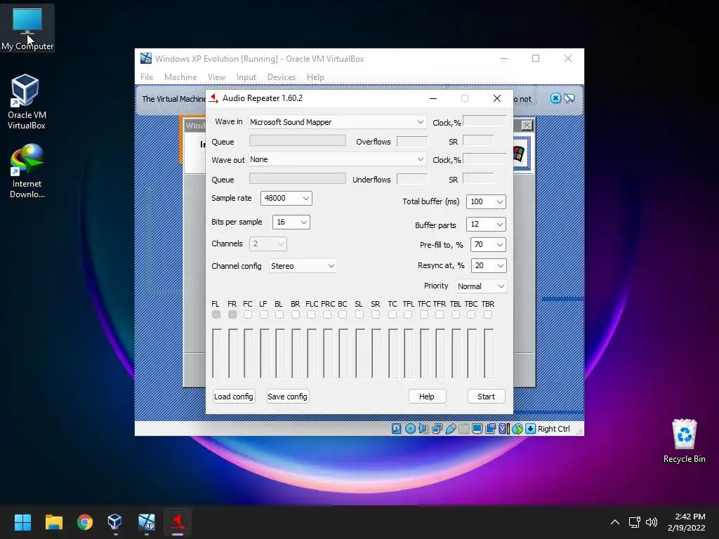
Task: Open Internet Download Manager desktop shortcut
Action: point(27,171)
